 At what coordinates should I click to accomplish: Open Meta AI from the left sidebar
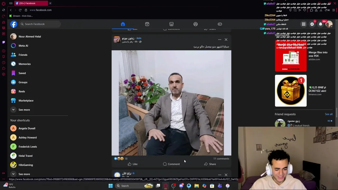[x=39, y=46]
